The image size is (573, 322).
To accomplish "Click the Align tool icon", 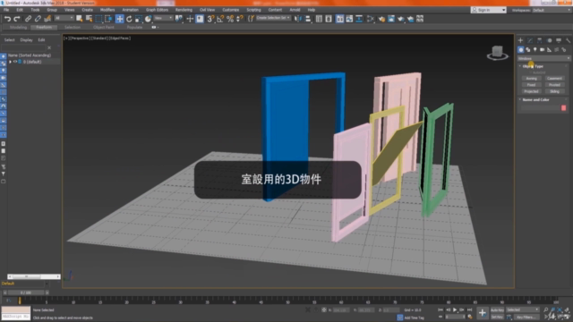I will [308, 19].
